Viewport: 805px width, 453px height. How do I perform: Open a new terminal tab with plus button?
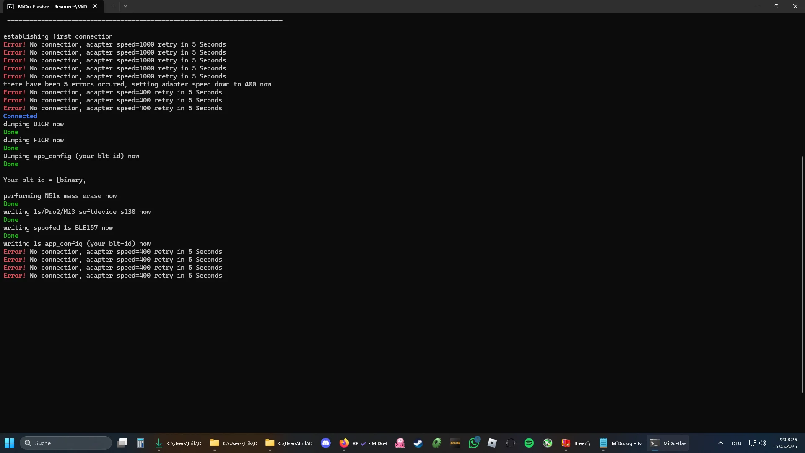click(113, 6)
